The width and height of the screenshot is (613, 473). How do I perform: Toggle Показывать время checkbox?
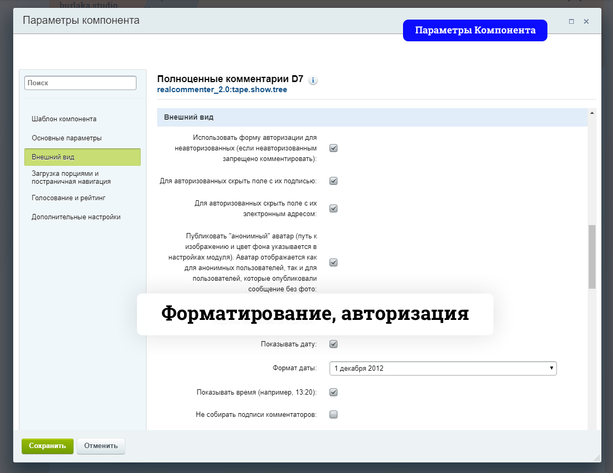333,392
